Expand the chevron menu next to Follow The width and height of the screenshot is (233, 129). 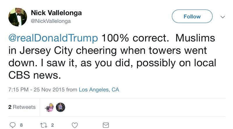223,17
